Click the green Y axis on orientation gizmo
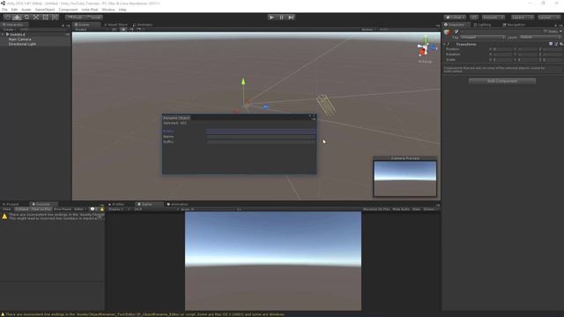Viewport: 564px width, 317px height. (x=426, y=39)
